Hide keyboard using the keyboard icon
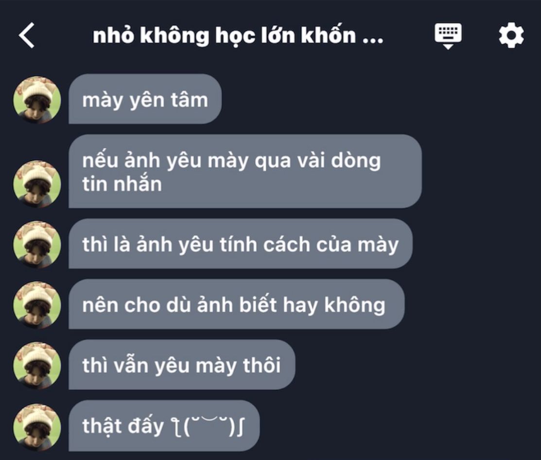The image size is (541, 460). 448,36
